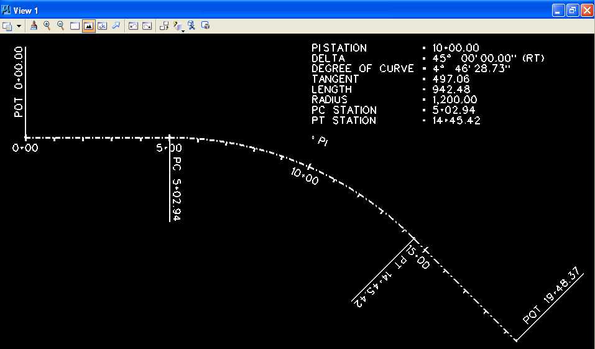Open the View Attributes tool
This screenshot has height=349, width=595.
(7, 26)
